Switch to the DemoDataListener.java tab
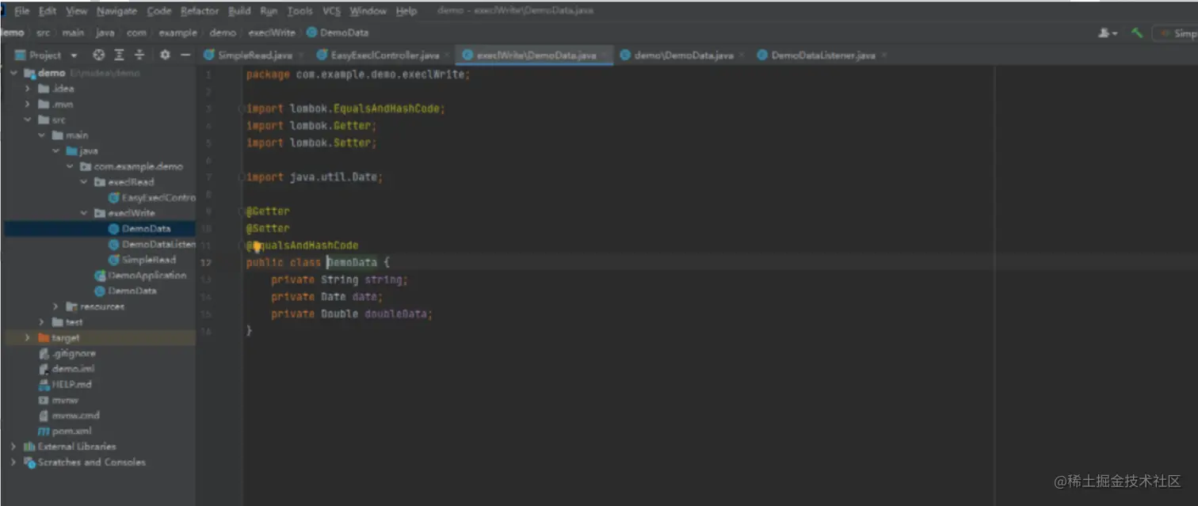Viewport: 1198px width, 506px height. coord(823,55)
